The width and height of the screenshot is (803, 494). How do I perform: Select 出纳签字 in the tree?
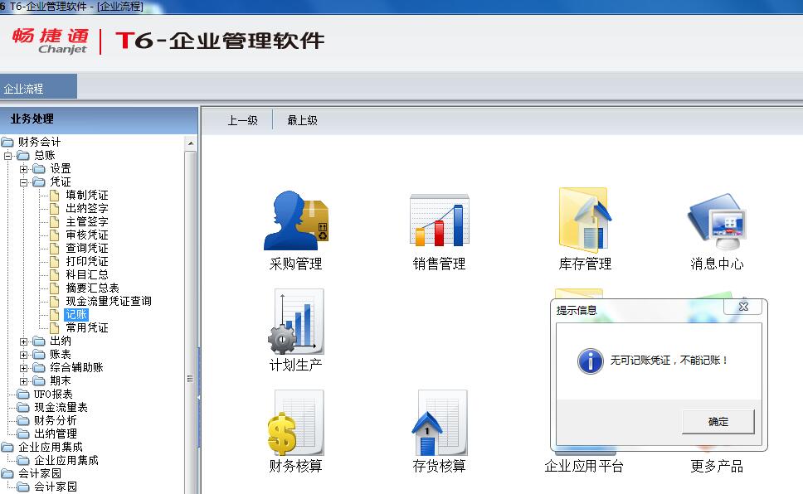coord(87,208)
